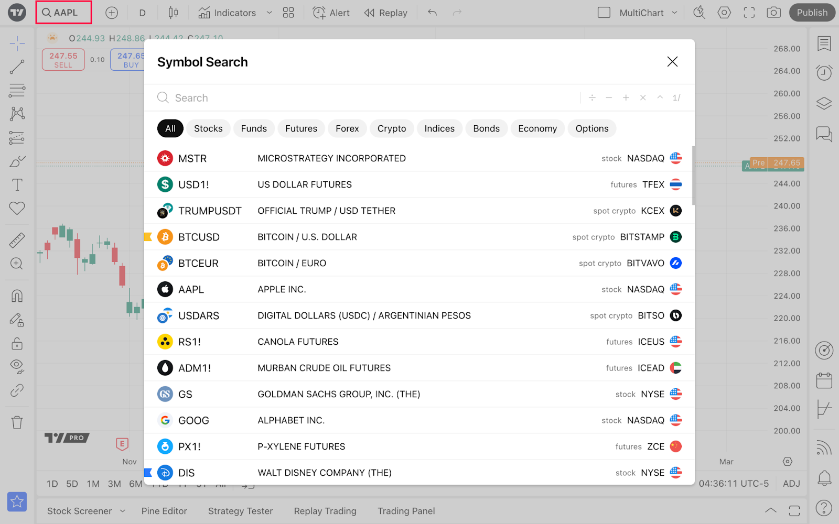The image size is (839, 524).
Task: Expand the favorite indicators dropdown arrow
Action: (x=270, y=13)
